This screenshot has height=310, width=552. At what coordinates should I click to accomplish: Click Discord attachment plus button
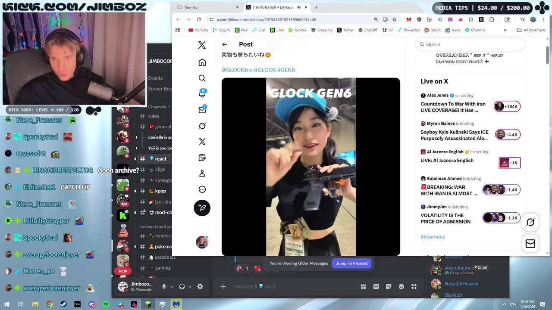(223, 286)
